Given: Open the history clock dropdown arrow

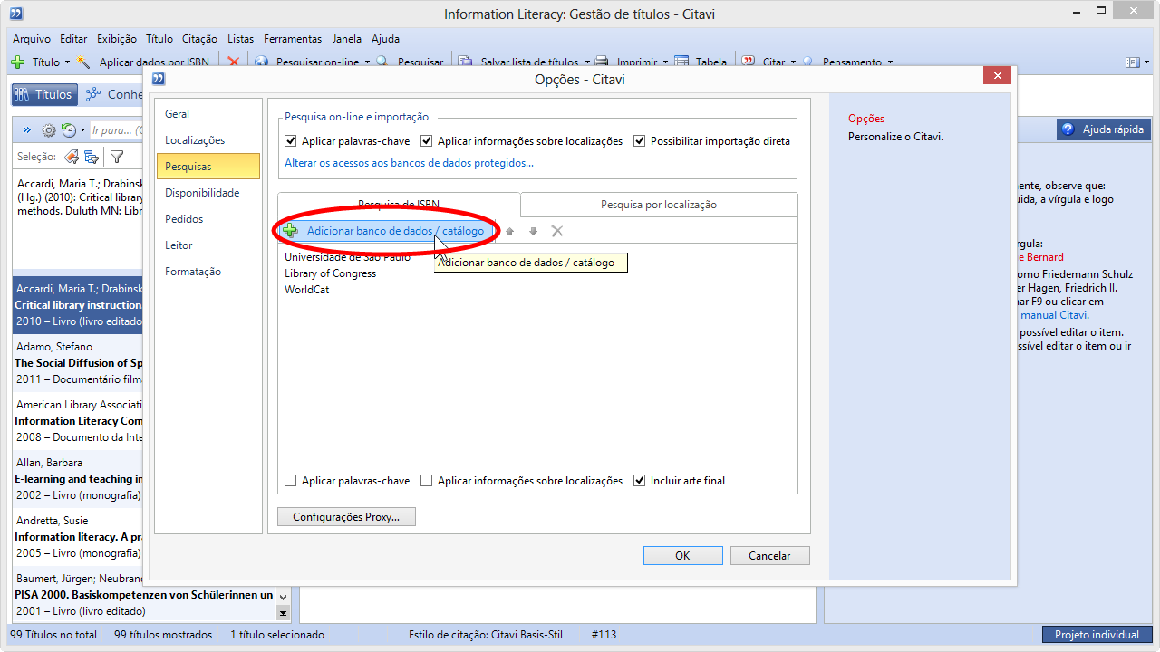Looking at the screenshot, I should pos(82,130).
